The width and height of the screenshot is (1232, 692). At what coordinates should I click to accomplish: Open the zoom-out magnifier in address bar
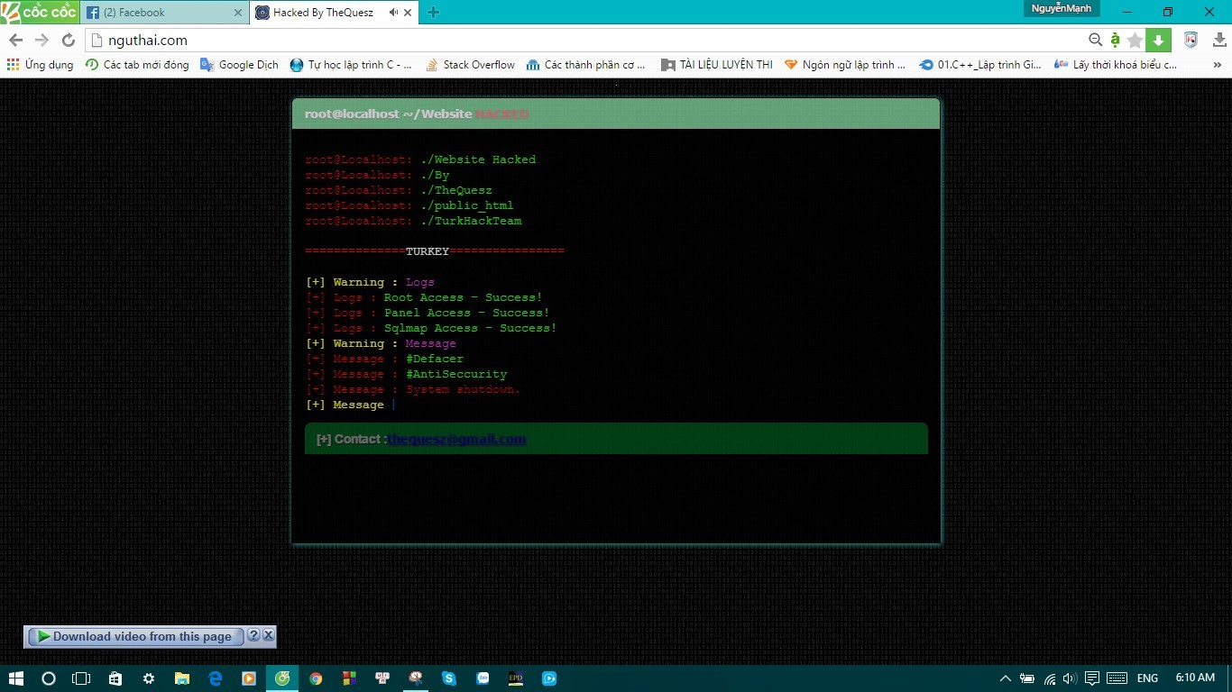pyautogui.click(x=1095, y=40)
